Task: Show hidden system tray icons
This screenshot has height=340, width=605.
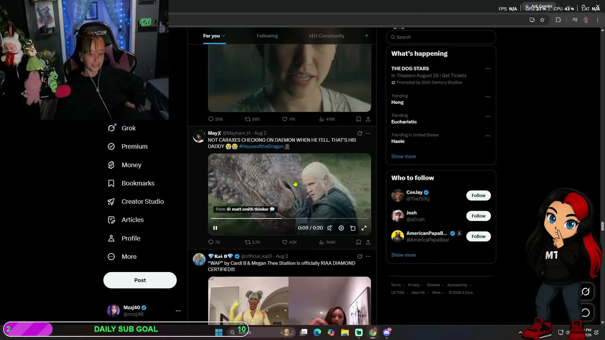Action: pyautogui.click(x=520, y=332)
